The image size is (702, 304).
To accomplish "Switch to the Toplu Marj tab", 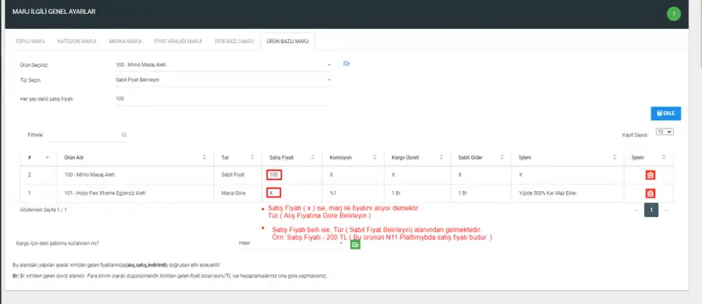I will tap(30, 41).
